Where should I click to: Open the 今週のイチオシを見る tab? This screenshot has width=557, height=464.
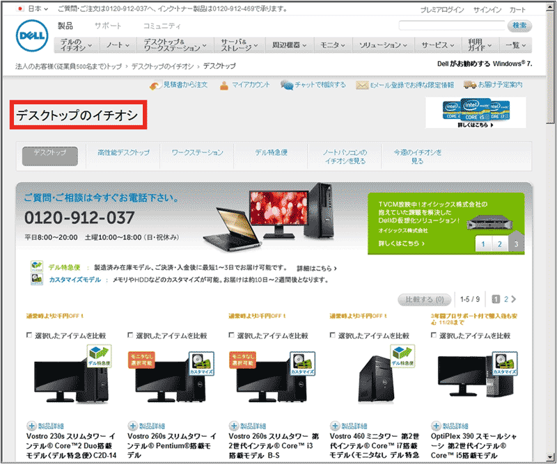417,157
